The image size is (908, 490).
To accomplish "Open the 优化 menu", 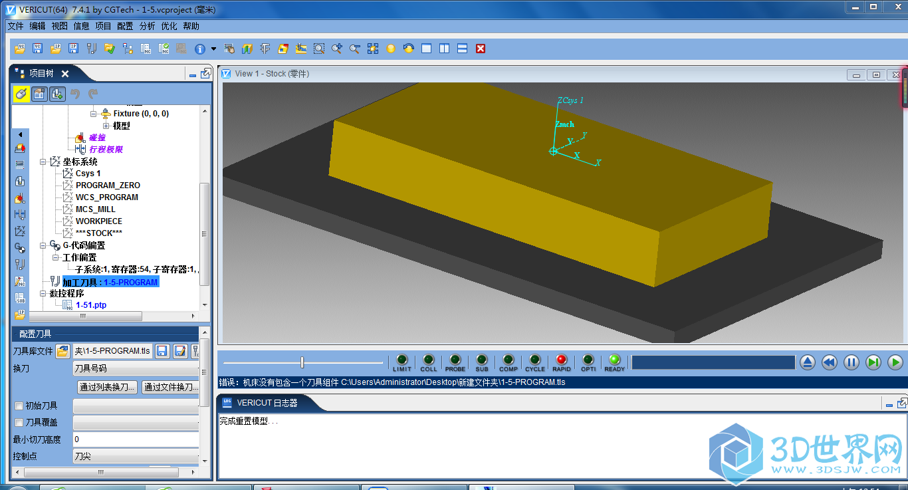I will pos(169,27).
